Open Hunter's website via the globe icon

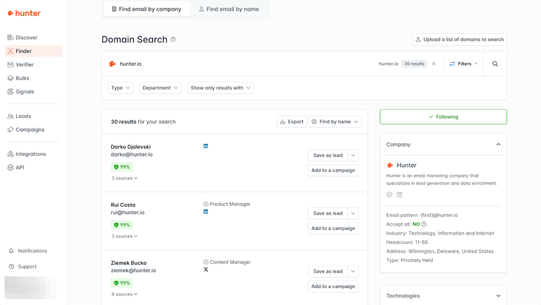pyautogui.click(x=389, y=194)
